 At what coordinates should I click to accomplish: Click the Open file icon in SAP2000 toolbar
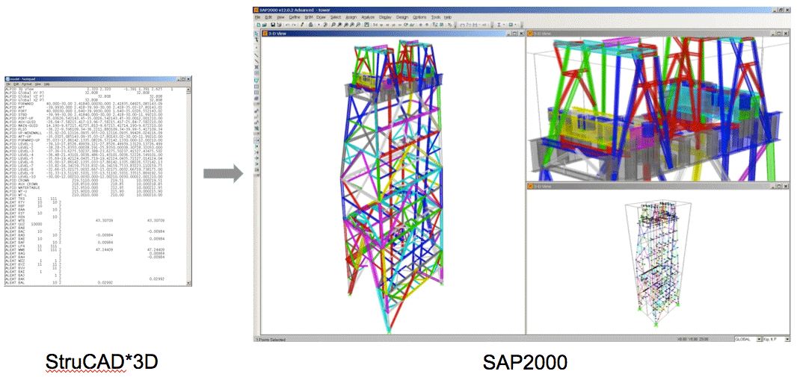coord(265,25)
